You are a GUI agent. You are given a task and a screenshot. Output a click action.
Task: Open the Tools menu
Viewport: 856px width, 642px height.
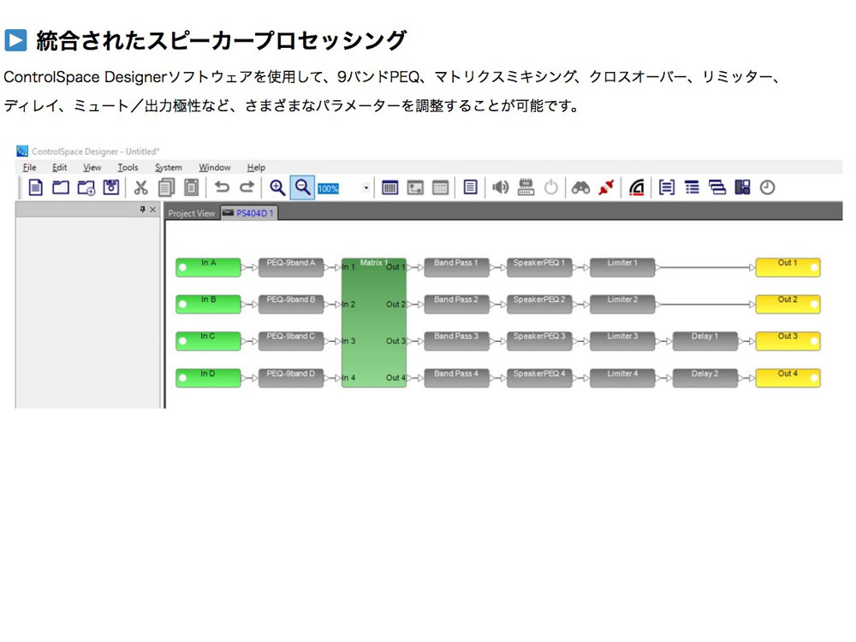[x=128, y=168]
